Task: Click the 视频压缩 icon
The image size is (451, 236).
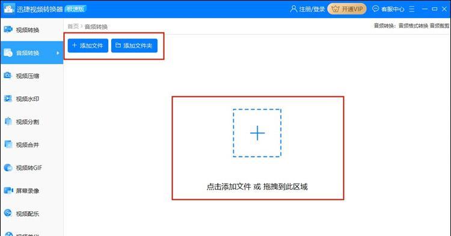Action: coord(8,75)
